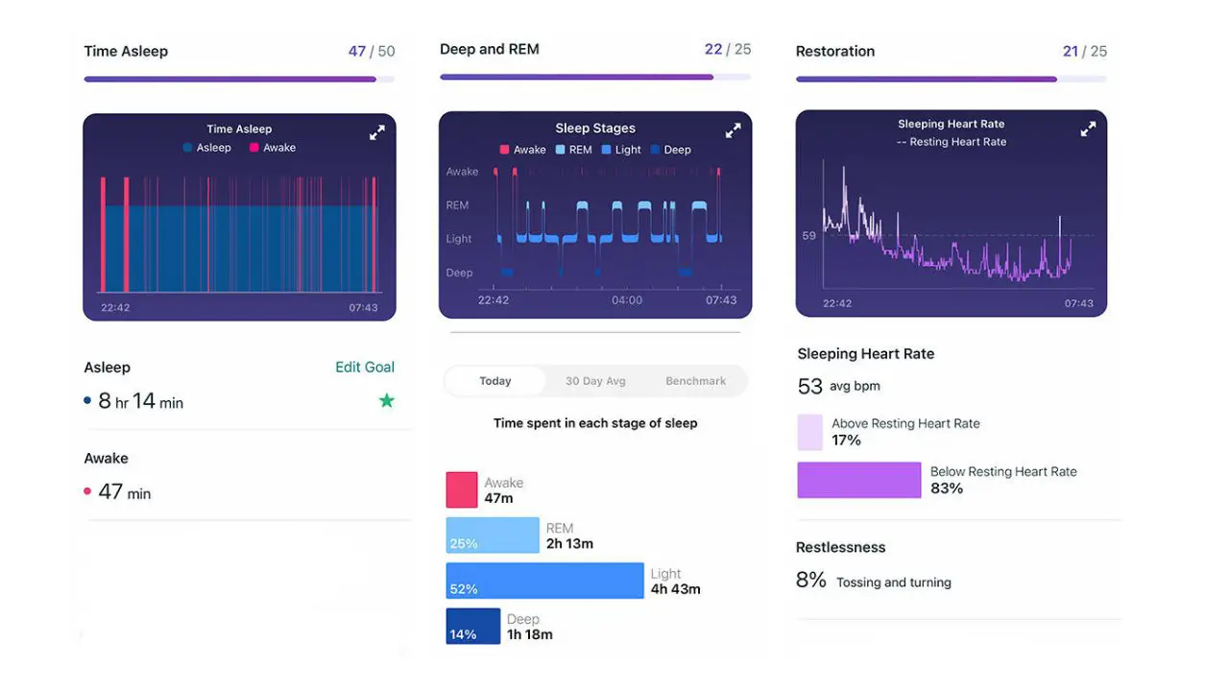Click the Resting Heart Rate legend text
1229x691 pixels.
(x=952, y=142)
